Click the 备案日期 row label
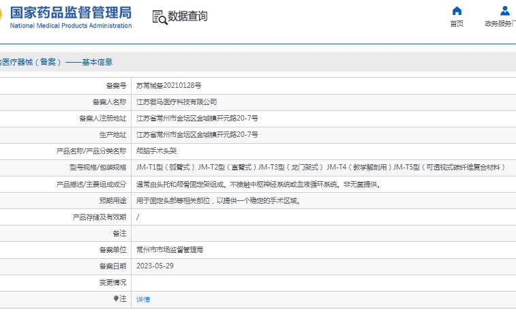Image resolution: width=516 pixels, height=312 pixels. pos(113,266)
